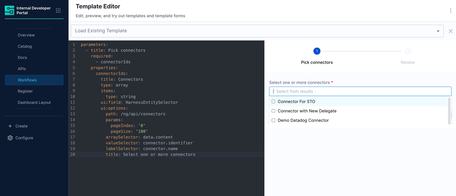456x196 pixels.
Task: Close the template editor with X icon
Action: click(451, 31)
